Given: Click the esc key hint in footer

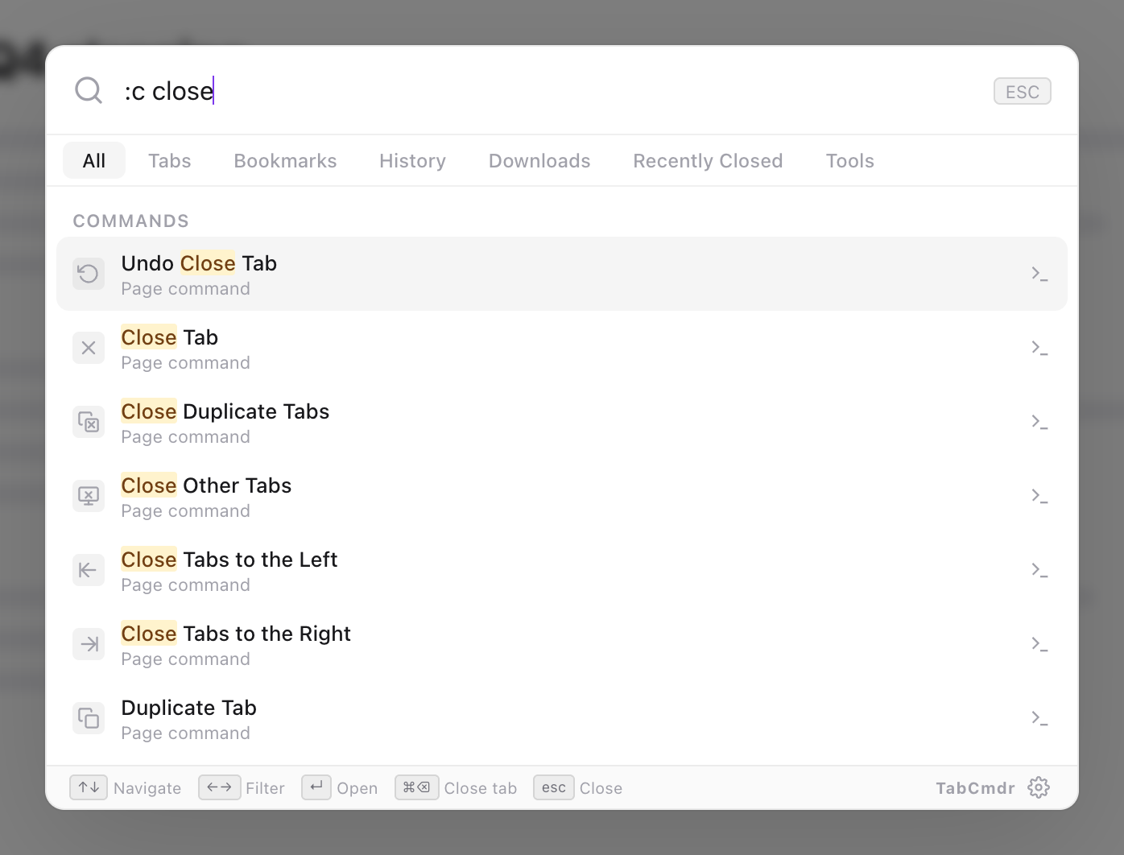Looking at the screenshot, I should click(x=554, y=787).
